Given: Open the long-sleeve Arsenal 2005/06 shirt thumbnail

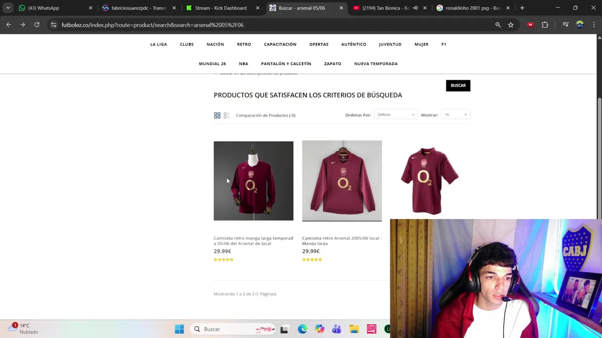Looking at the screenshot, I should pos(342,181).
